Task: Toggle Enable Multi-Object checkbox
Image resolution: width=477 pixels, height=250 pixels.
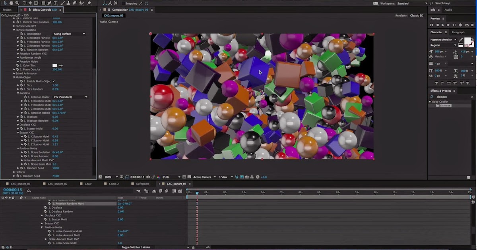Action: [54, 81]
